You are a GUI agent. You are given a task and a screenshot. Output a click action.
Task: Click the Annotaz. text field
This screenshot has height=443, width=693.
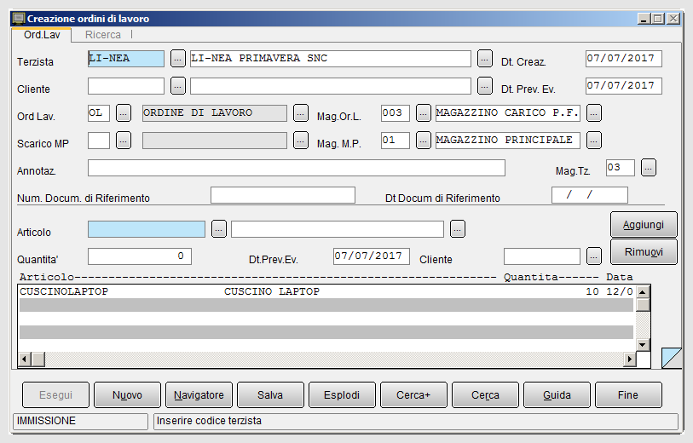[296, 169]
